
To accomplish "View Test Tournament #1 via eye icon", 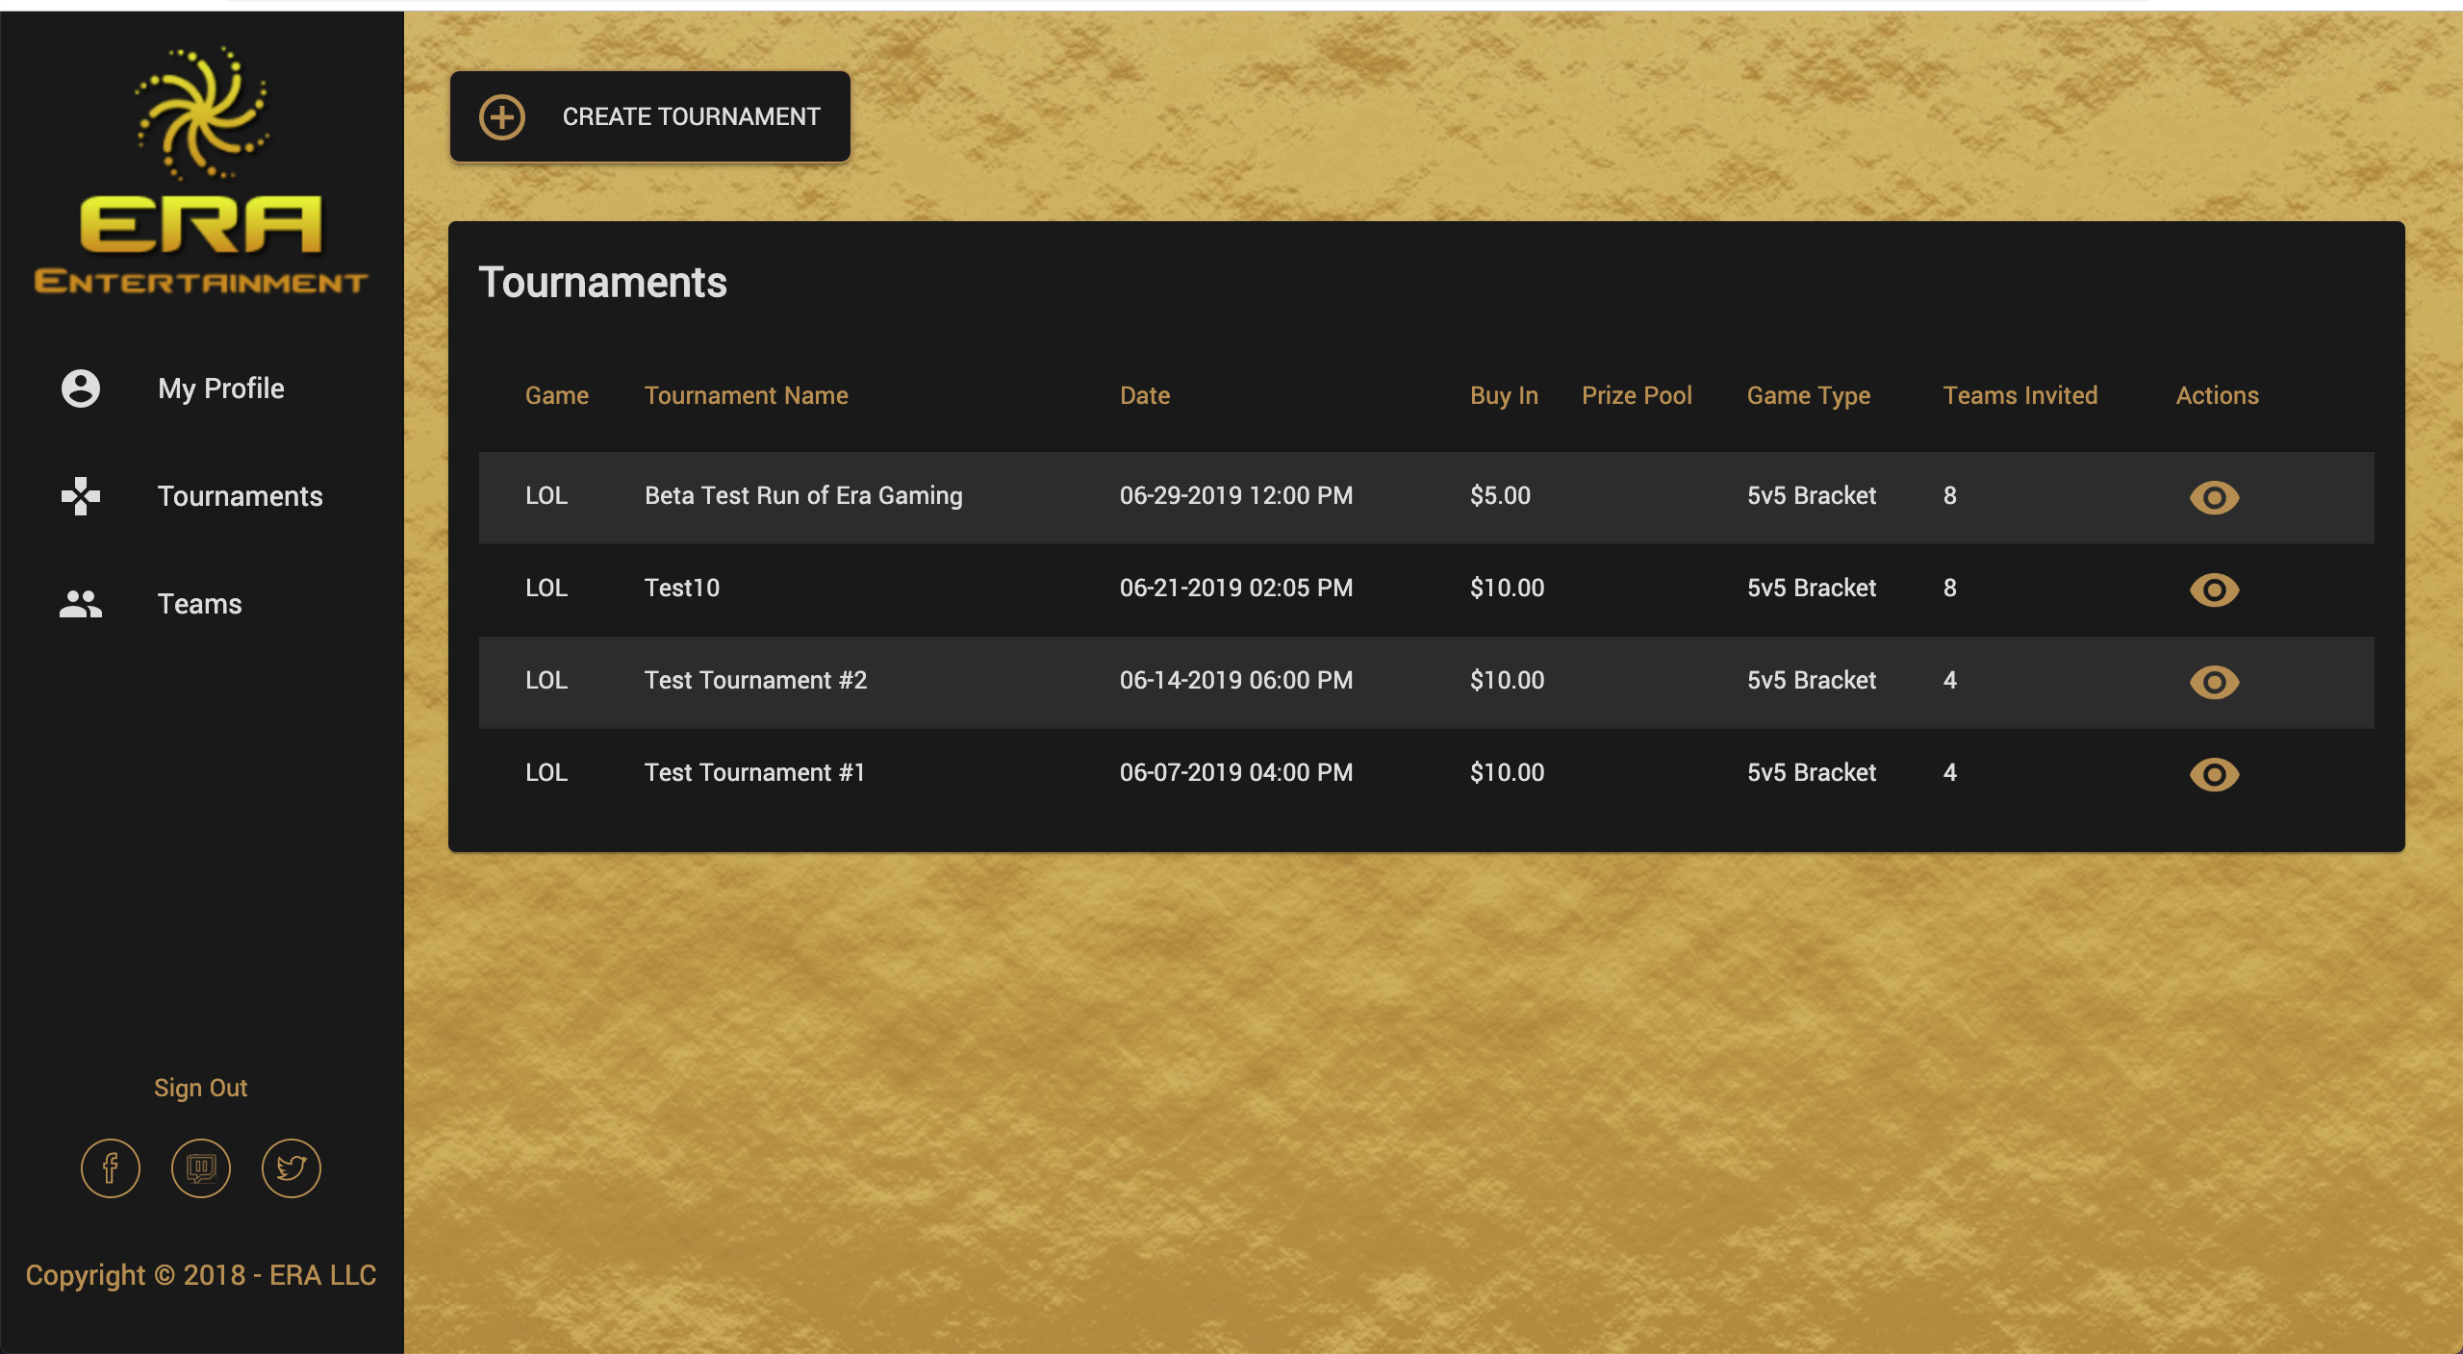I will 2215,774.
